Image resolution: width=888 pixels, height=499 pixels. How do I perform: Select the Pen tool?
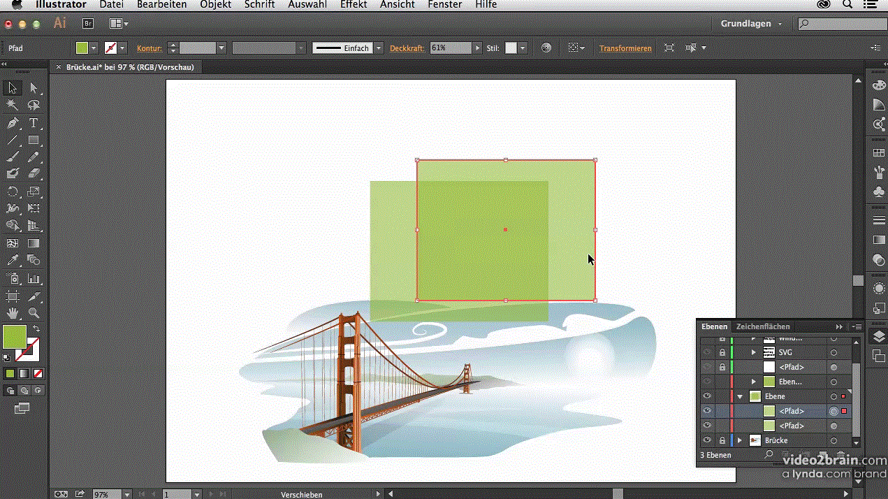click(12, 123)
